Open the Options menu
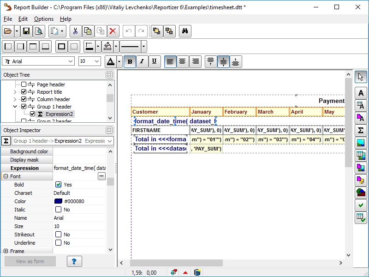 point(44,19)
